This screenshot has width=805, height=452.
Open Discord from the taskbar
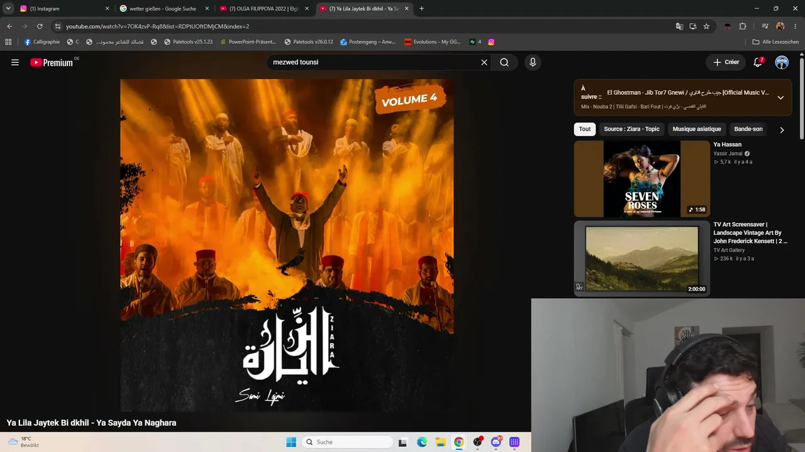[x=496, y=442]
